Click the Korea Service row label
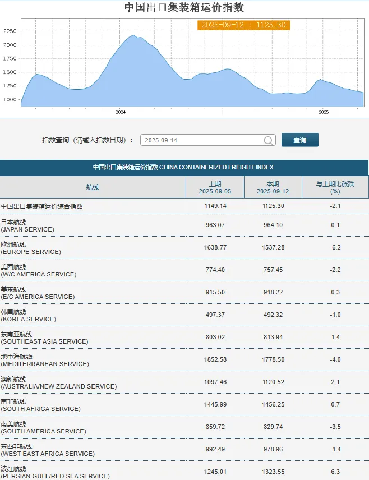Viewport: 369px width, 480px height. [29, 315]
